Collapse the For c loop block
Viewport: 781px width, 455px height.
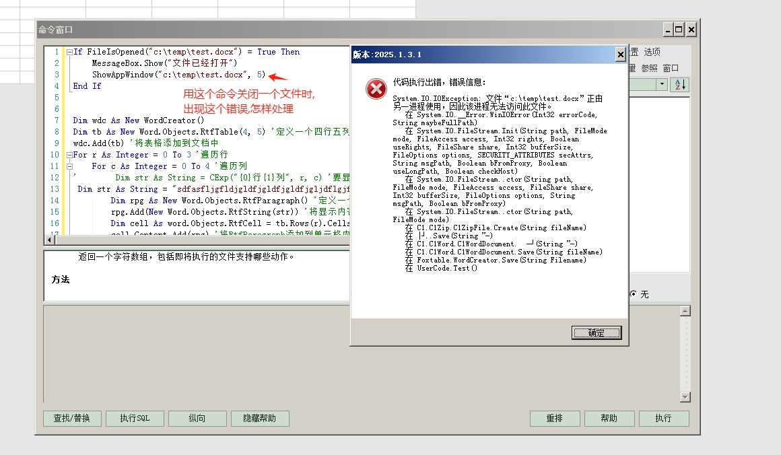(69, 166)
